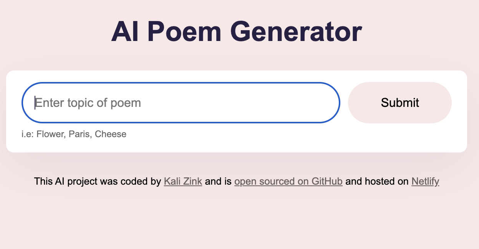Click the footer credit sentence
The image size is (479, 249).
coord(237,181)
